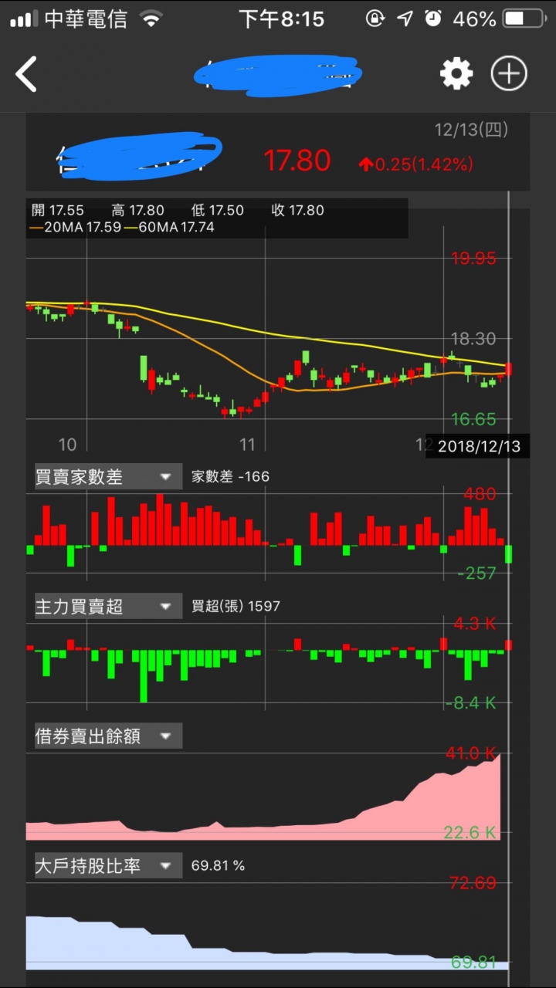Select the high price 高 17.80
Image resolution: width=556 pixels, height=988 pixels.
(138, 210)
